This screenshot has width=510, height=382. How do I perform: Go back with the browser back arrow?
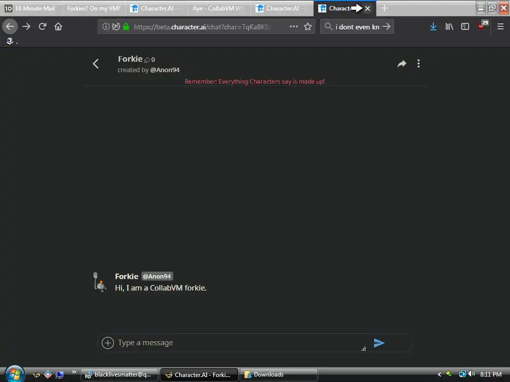pos(10,26)
